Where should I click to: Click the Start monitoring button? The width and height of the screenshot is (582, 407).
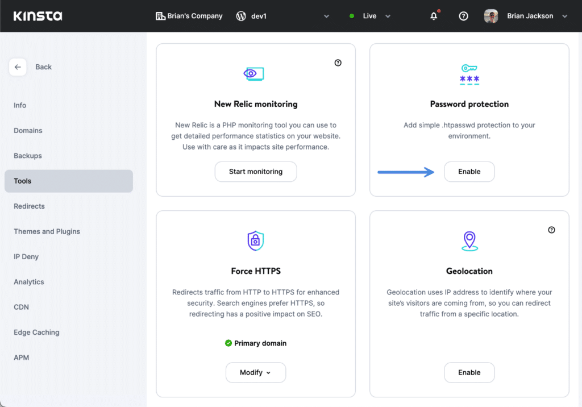pyautogui.click(x=256, y=172)
